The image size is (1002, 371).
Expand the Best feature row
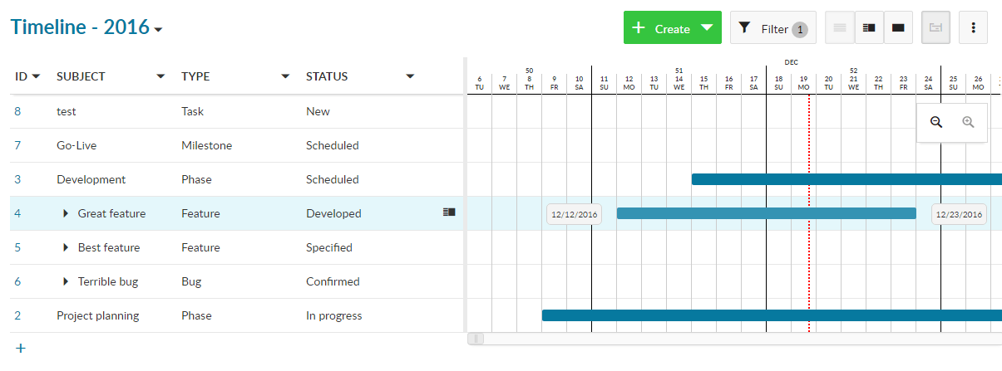pos(66,248)
